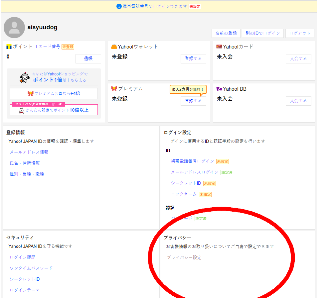The image size is (330, 298).
Task: Click 設定済 badge beside メールアドレスログイン
Action: [227, 172]
